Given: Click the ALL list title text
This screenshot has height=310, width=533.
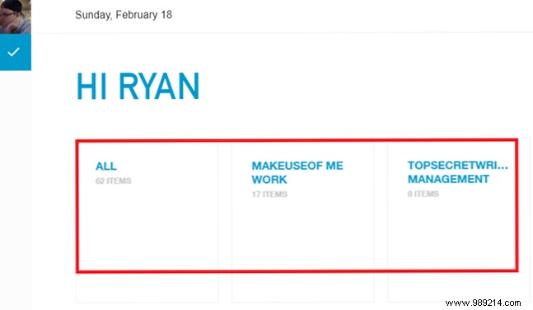Looking at the screenshot, I should click(106, 166).
